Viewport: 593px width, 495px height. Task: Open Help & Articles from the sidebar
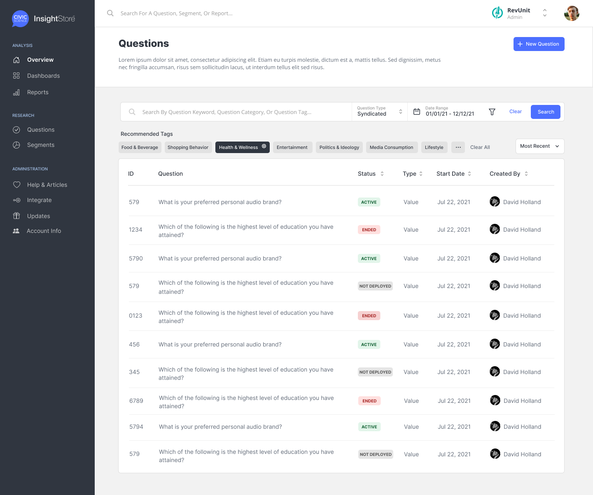click(x=47, y=185)
